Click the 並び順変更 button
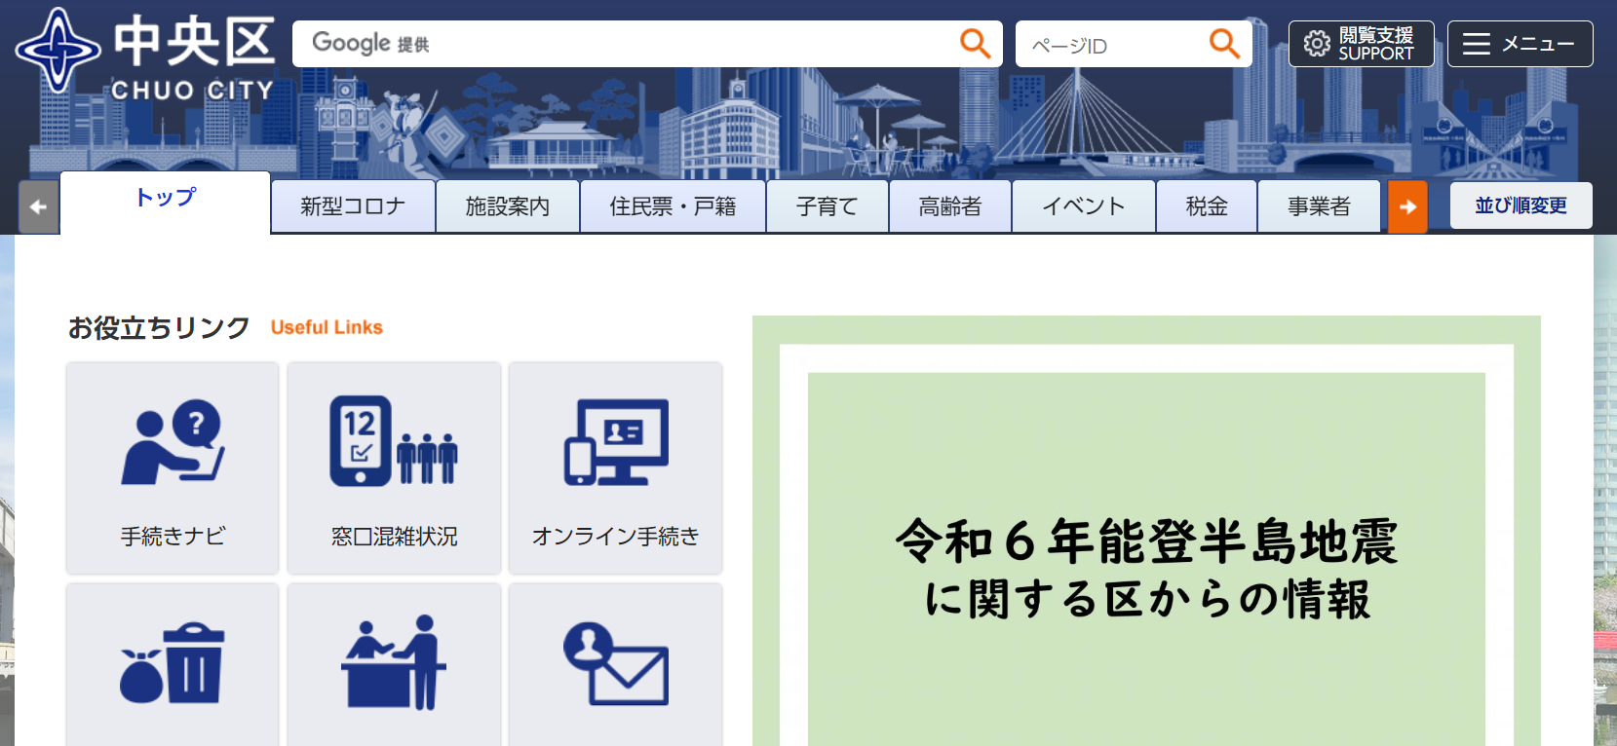Image resolution: width=1617 pixels, height=746 pixels. pyautogui.click(x=1521, y=205)
